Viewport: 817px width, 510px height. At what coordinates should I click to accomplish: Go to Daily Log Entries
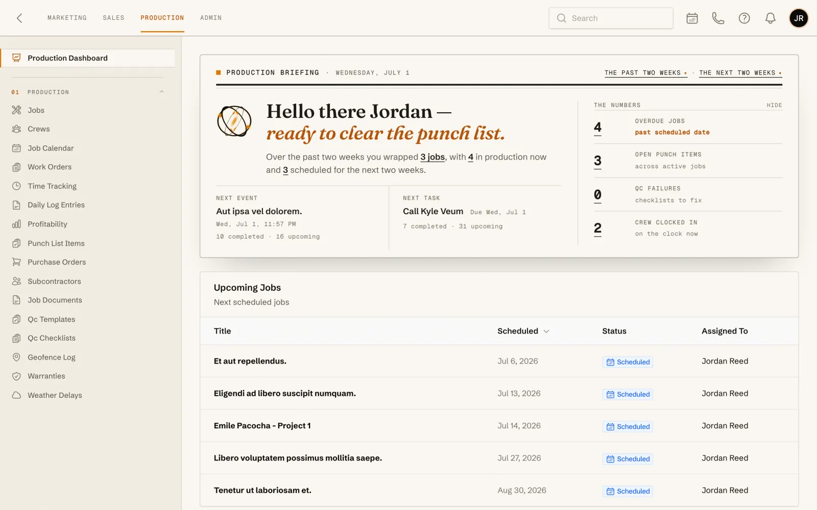[56, 205]
